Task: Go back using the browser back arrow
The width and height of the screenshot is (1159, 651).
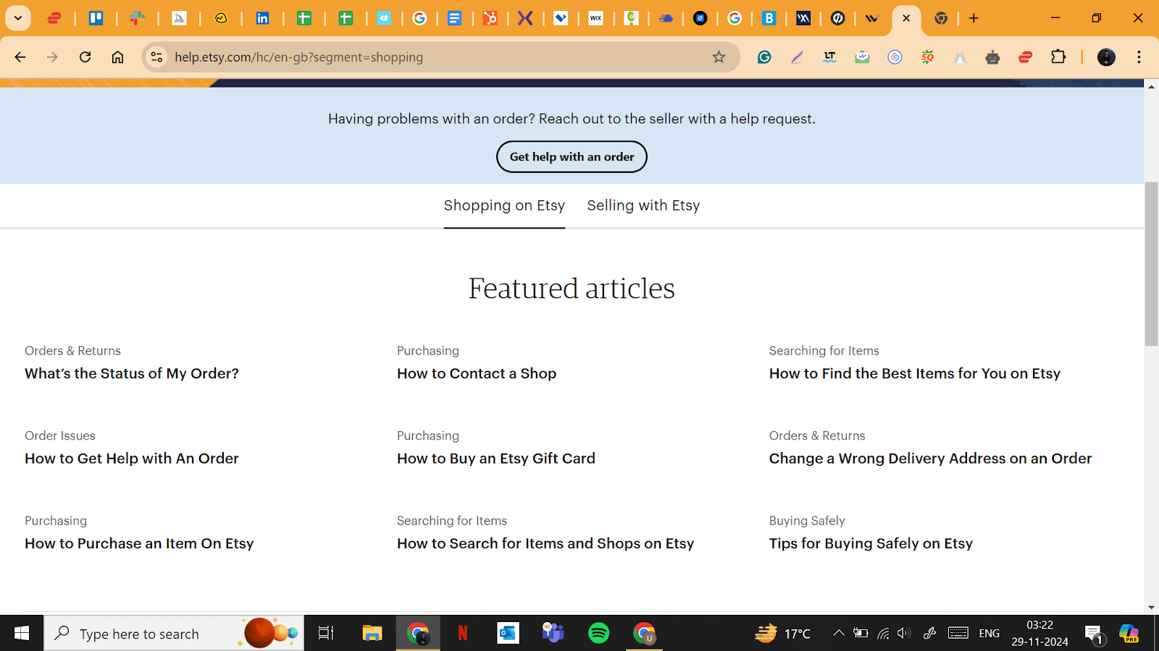Action: click(20, 57)
